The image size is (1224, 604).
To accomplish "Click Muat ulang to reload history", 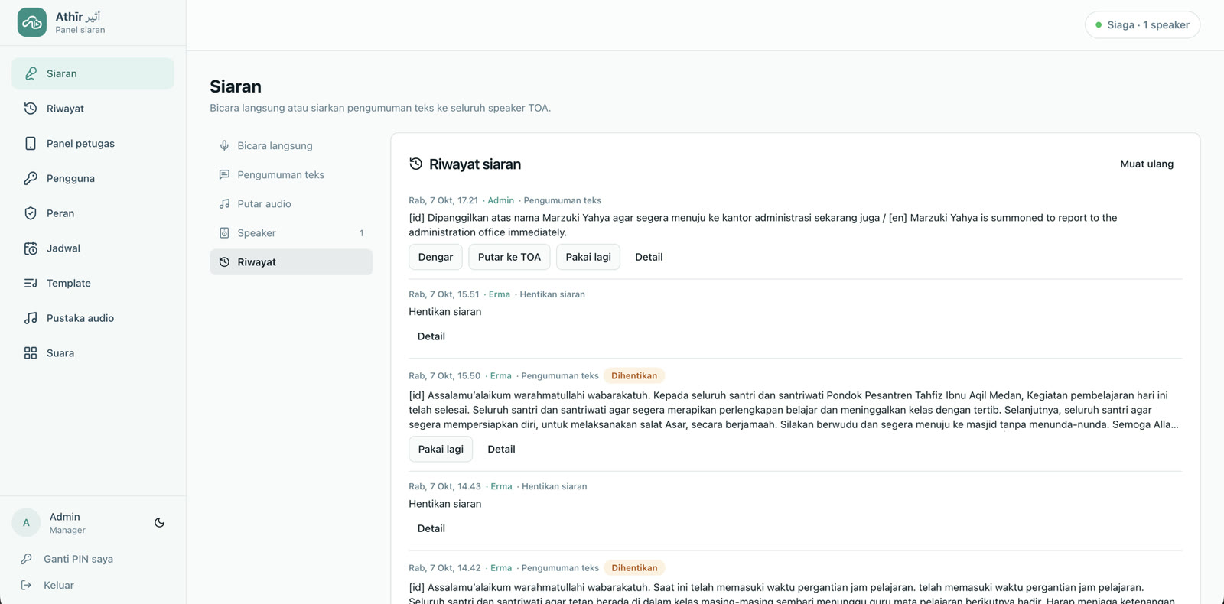I will pos(1147,164).
